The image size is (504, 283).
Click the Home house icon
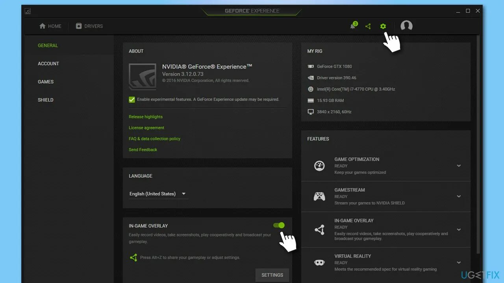click(43, 26)
